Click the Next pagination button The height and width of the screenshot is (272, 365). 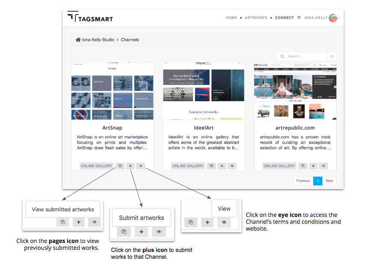click(x=329, y=181)
